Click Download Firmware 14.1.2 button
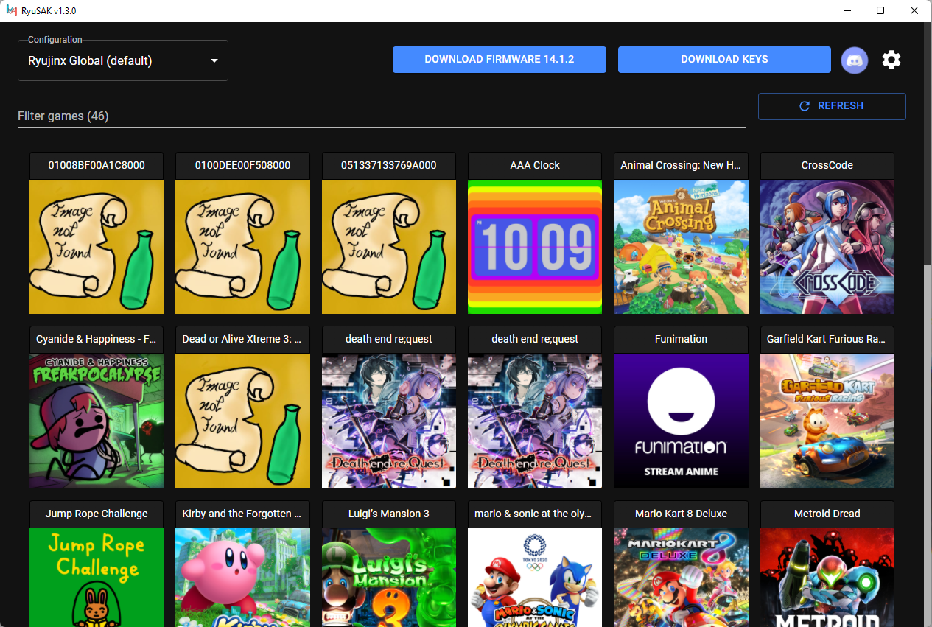The height and width of the screenshot is (627, 932). (500, 60)
